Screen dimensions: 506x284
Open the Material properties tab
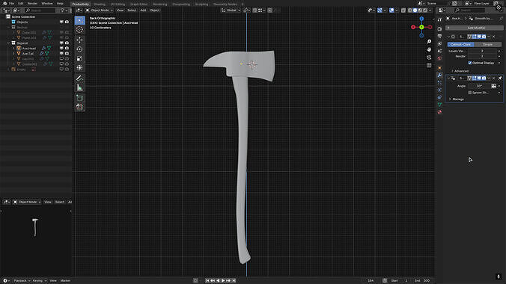click(x=439, y=112)
